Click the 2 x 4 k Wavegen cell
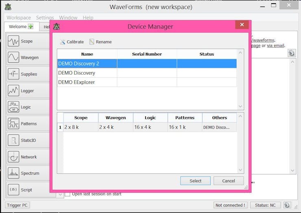The width and height of the screenshot is (301, 213). (x=116, y=127)
